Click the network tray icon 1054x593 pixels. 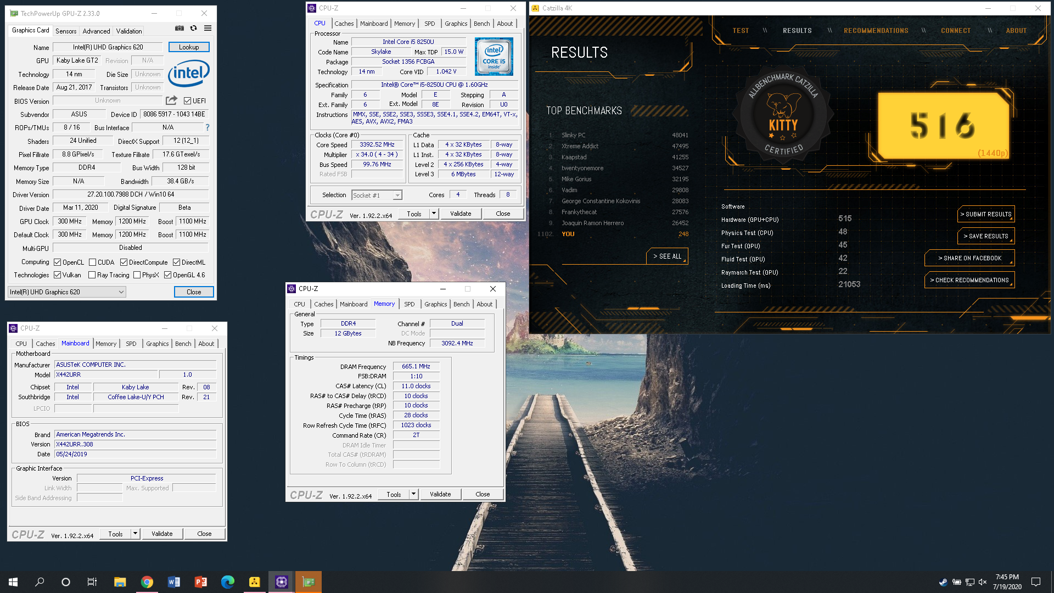(x=970, y=582)
